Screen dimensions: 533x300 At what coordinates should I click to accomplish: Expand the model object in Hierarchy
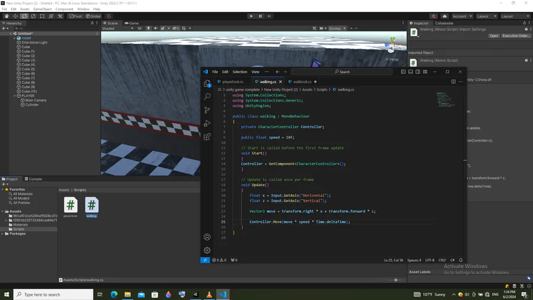coord(15,38)
